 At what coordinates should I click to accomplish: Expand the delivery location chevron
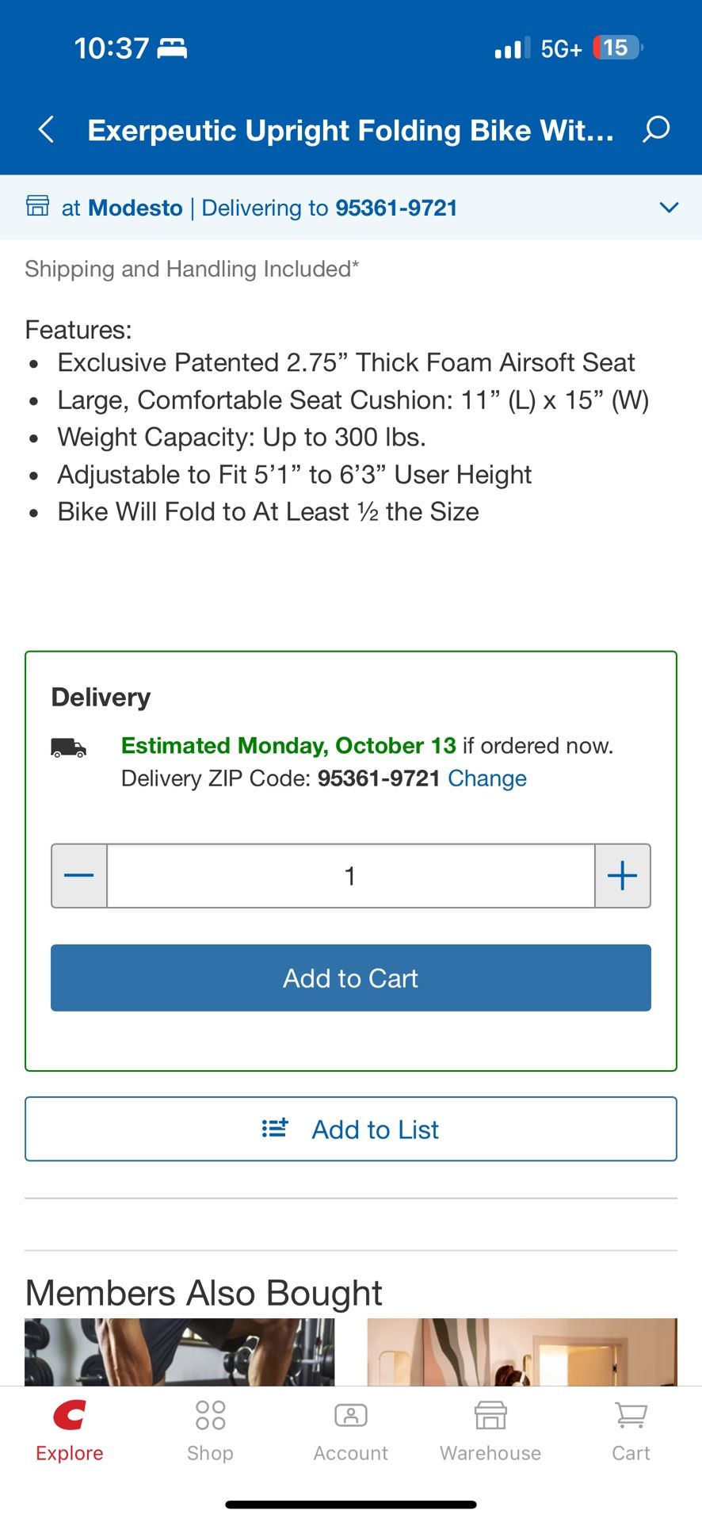(669, 208)
